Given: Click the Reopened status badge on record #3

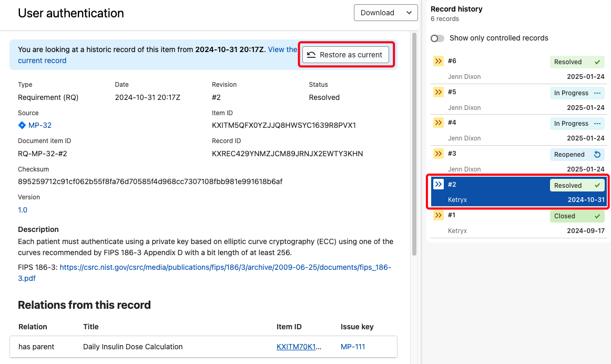Looking at the screenshot, I should tap(577, 154).
